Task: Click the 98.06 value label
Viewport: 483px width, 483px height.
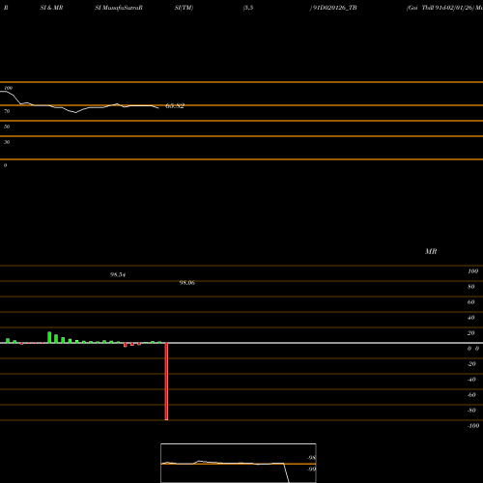Action: pos(187,283)
